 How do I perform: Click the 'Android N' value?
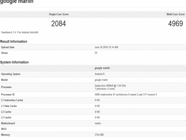[99, 74]
